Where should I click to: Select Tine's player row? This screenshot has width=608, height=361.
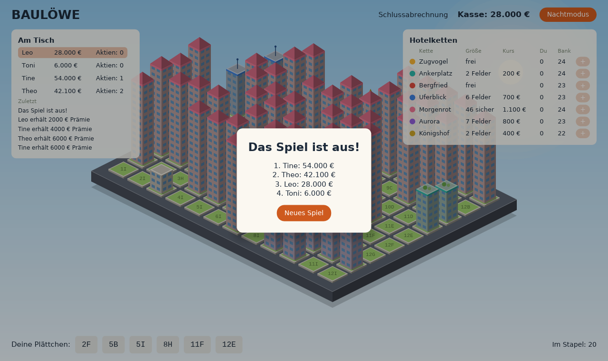tap(73, 78)
